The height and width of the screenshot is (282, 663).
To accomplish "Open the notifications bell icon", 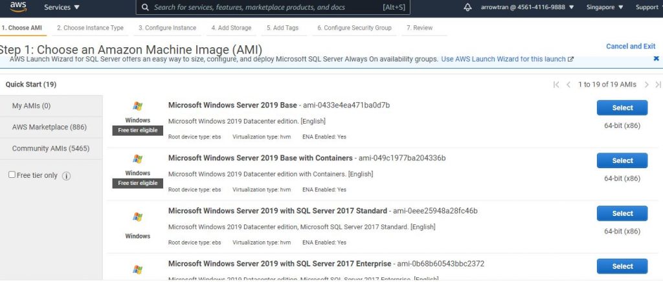I will tap(467, 7).
